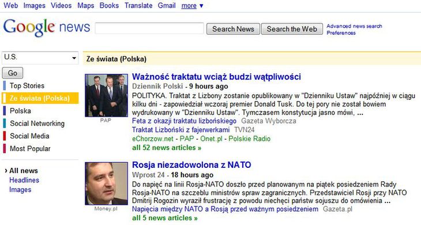Open the Web link in top bar

11,5
